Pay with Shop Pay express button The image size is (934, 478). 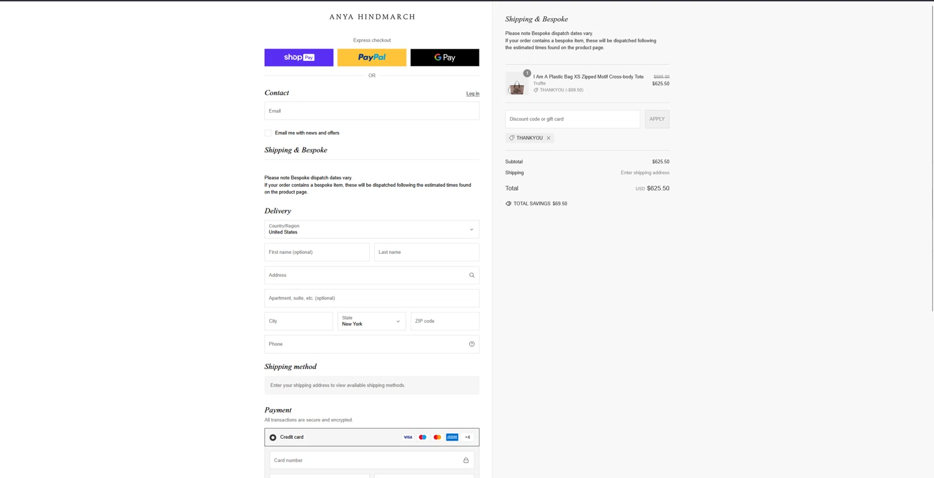click(x=299, y=57)
